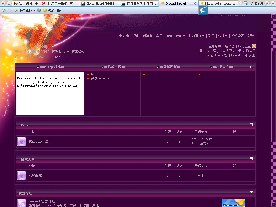Click the 默认论坛 forum icon

coord(22,142)
